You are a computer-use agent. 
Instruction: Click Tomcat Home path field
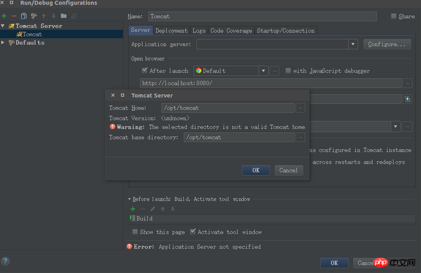228,108
